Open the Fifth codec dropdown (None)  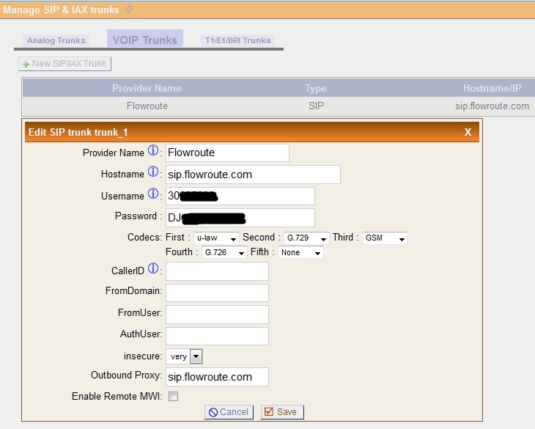(x=300, y=252)
